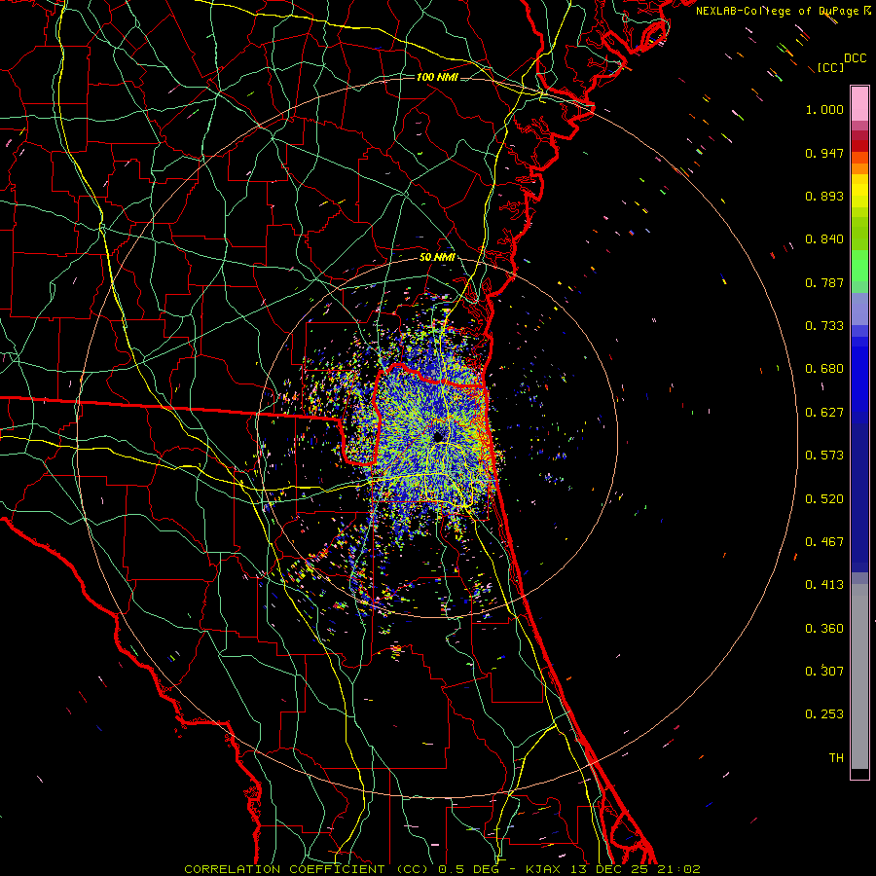Viewport: 876px width, 876px height.
Task: Click the 0.787 color scale value
Action: point(824,282)
